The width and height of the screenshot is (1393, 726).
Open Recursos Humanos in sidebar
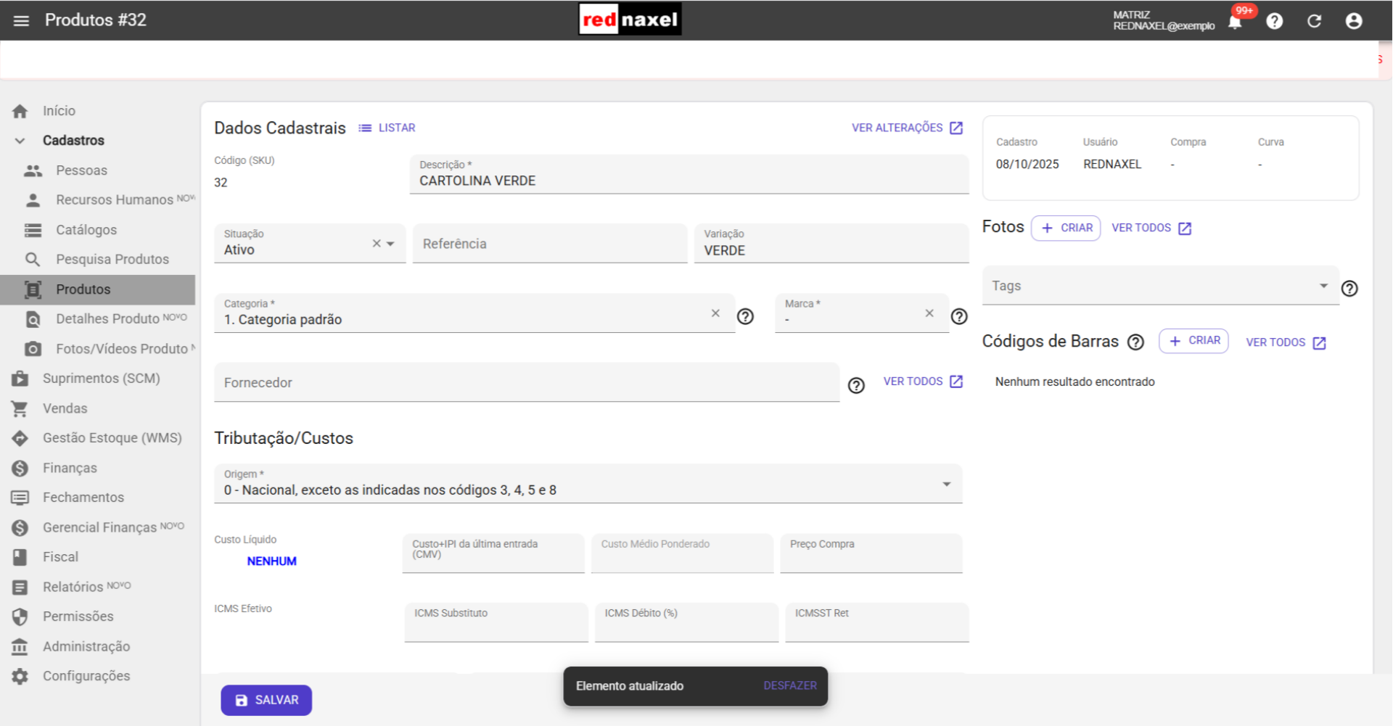[x=98, y=199]
